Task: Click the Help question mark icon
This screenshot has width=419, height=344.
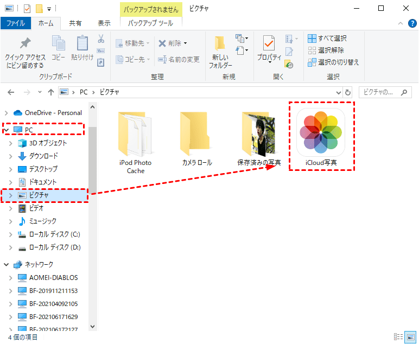Action: tap(412, 23)
